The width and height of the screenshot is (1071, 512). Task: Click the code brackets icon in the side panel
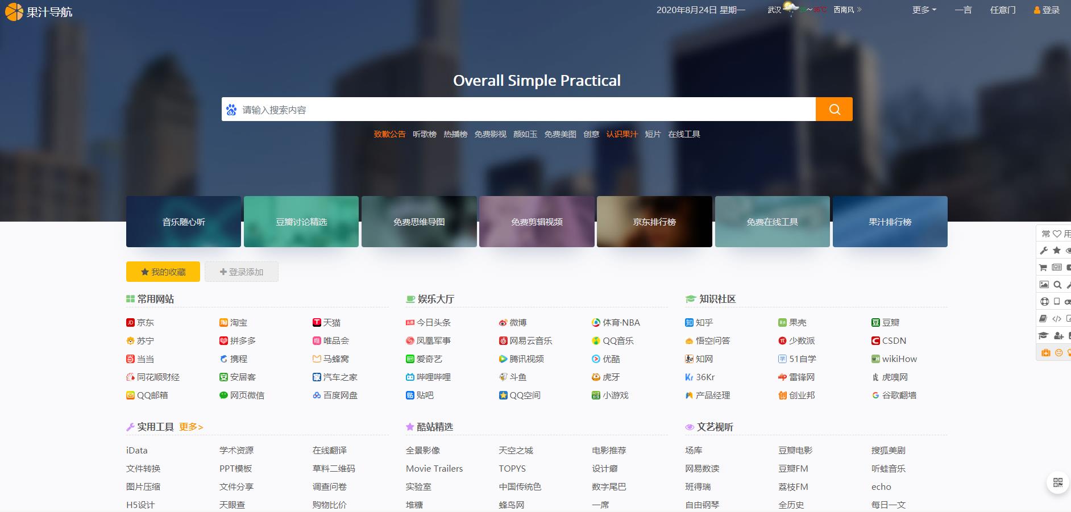pos(1057,318)
